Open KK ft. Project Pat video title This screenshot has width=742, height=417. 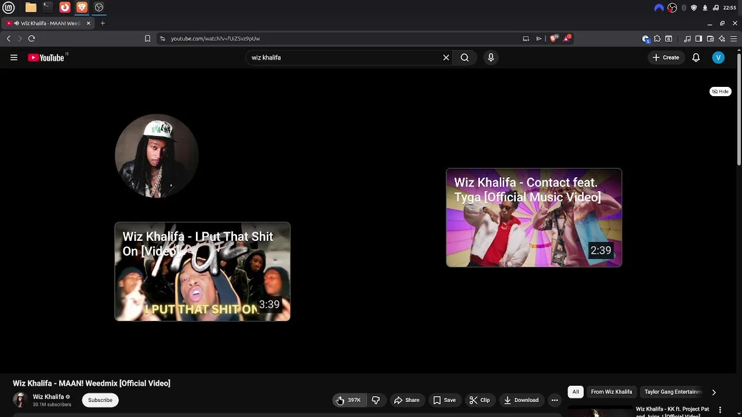(x=672, y=412)
